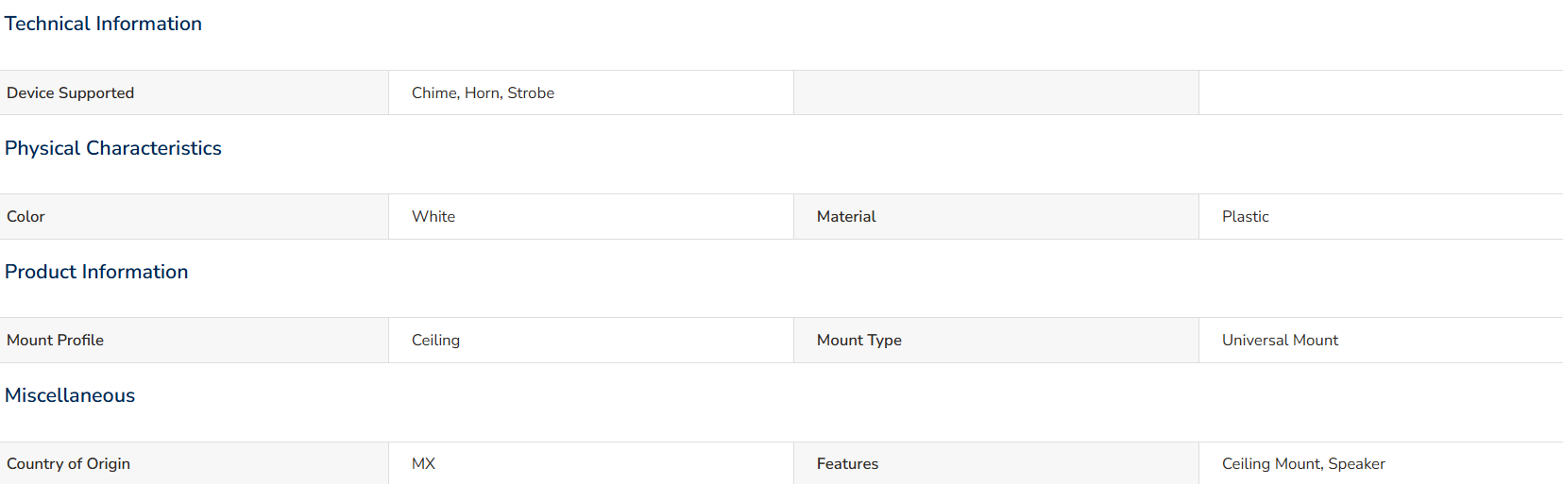1563x484 pixels.
Task: Select the Country of Origin label
Action: [68, 463]
